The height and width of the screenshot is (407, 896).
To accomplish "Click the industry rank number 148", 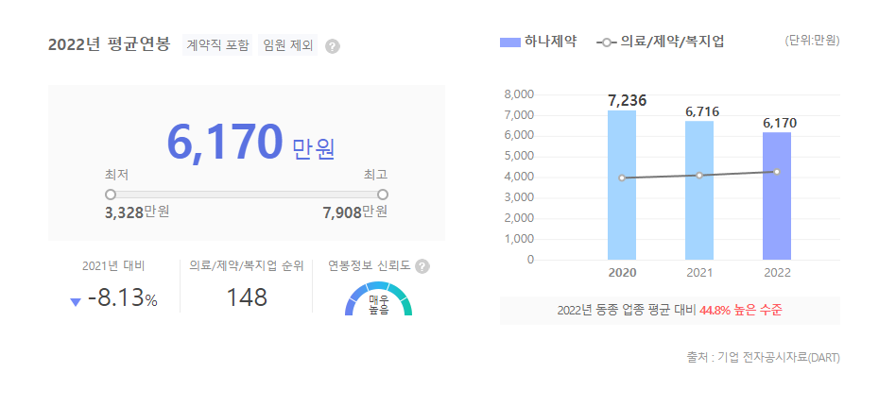I will tap(247, 297).
